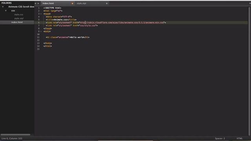Click line number 6 in the gutter
The image size is (251, 141).
tap(38, 23)
